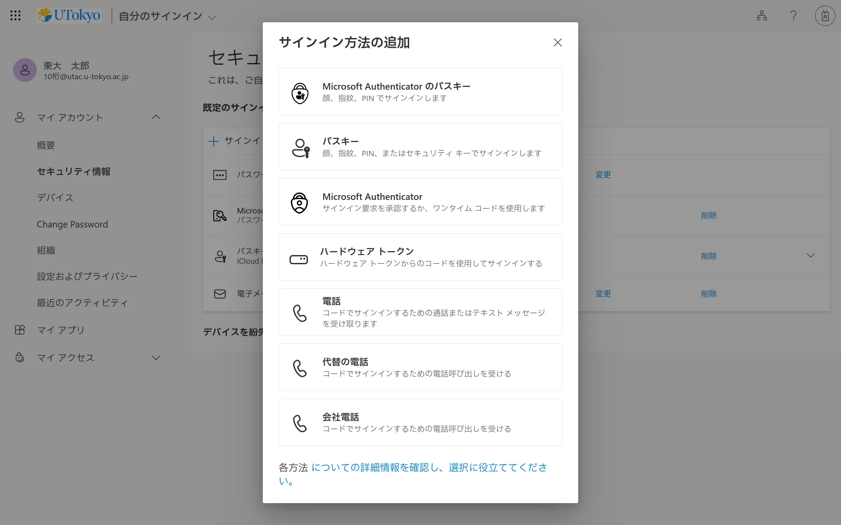Click the organization chart icon in header
The image size is (841, 525).
pyautogui.click(x=762, y=16)
